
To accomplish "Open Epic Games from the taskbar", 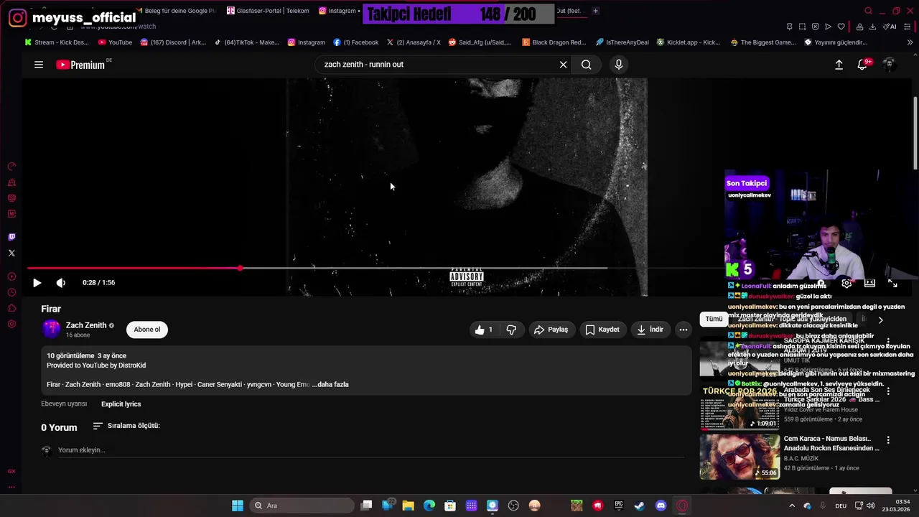I will (618, 506).
